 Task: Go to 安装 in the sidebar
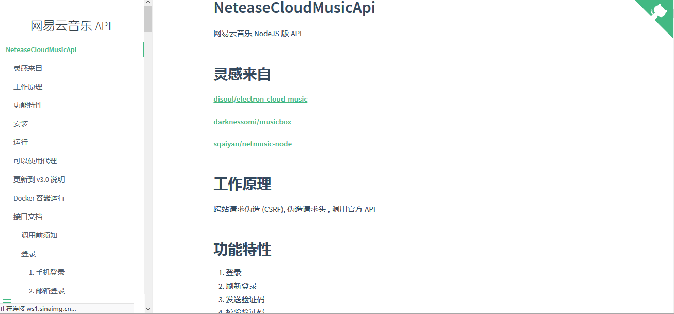coord(21,124)
